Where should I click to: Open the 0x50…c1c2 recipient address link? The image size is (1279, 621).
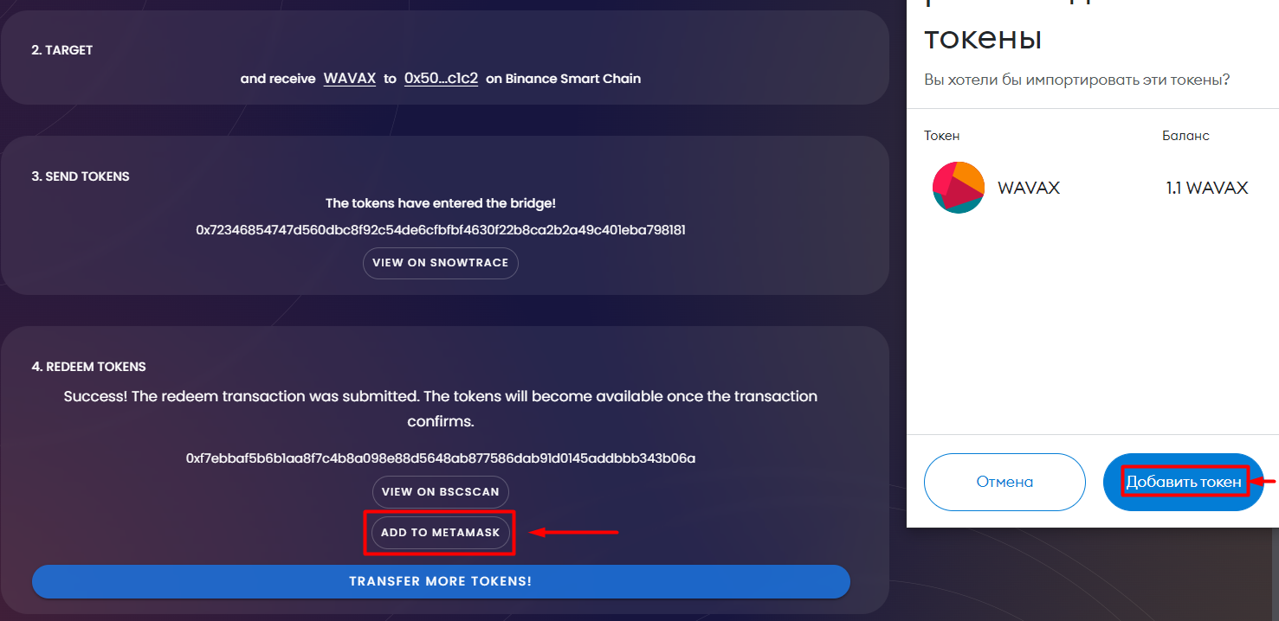[441, 78]
